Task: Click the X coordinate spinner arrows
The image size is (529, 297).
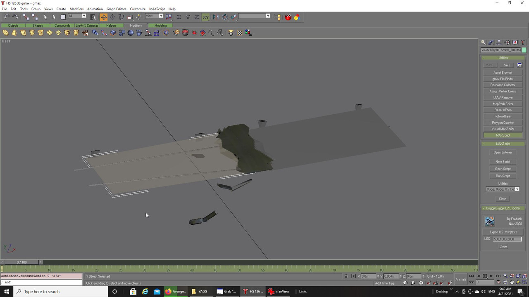Action: [378, 276]
